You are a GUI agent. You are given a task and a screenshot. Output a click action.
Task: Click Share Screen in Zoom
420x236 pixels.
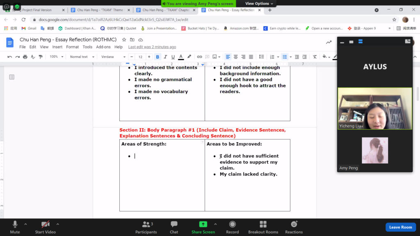203,227
